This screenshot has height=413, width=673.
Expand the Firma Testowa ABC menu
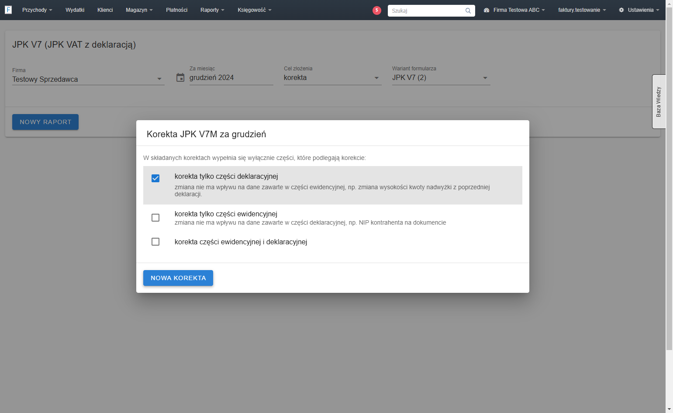514,10
